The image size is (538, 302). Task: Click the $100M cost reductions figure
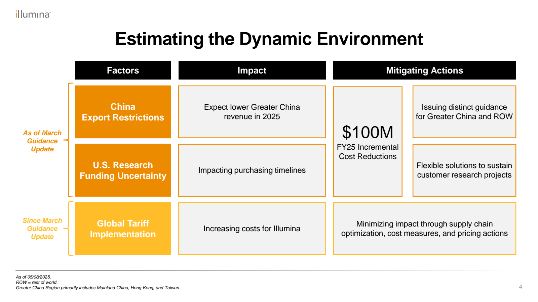pos(368,132)
